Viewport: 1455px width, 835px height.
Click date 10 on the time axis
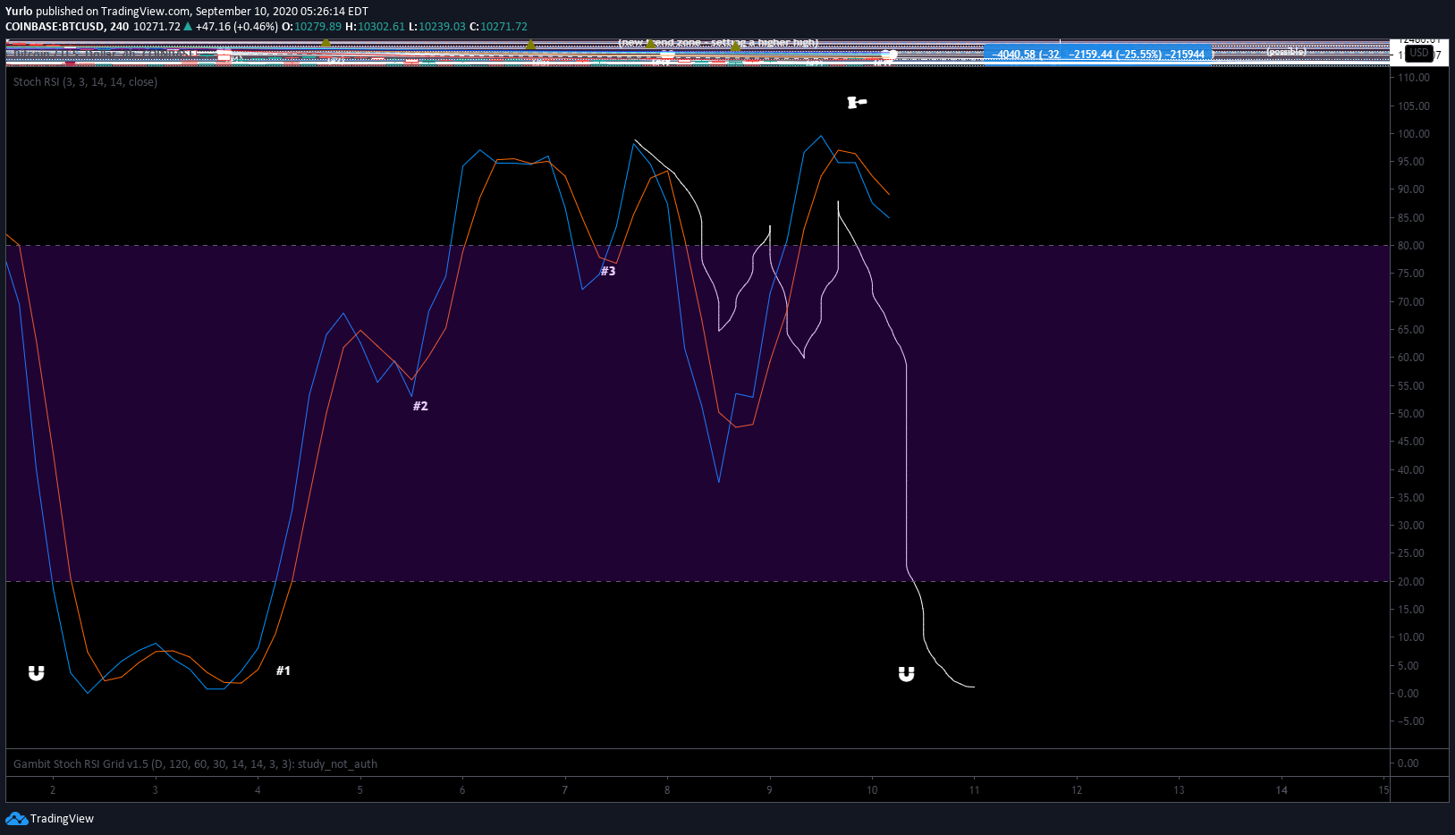tap(872, 789)
